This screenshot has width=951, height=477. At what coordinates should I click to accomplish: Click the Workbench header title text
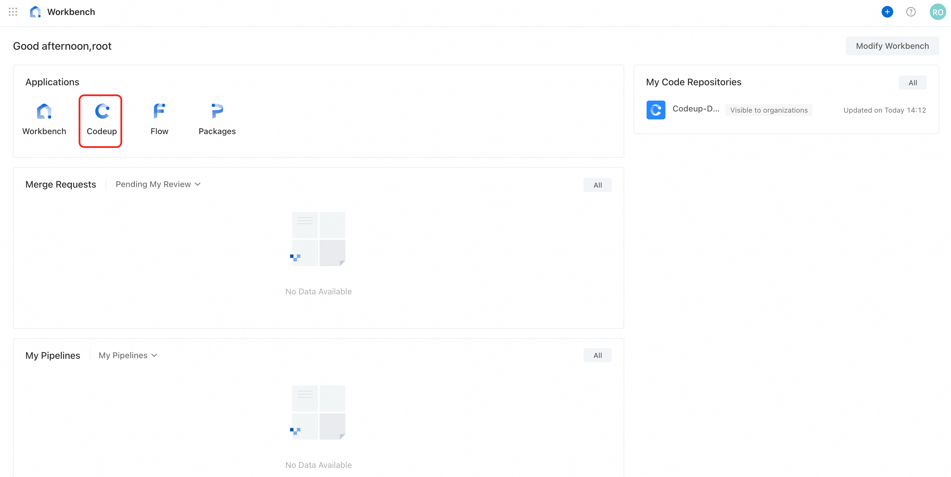point(71,12)
